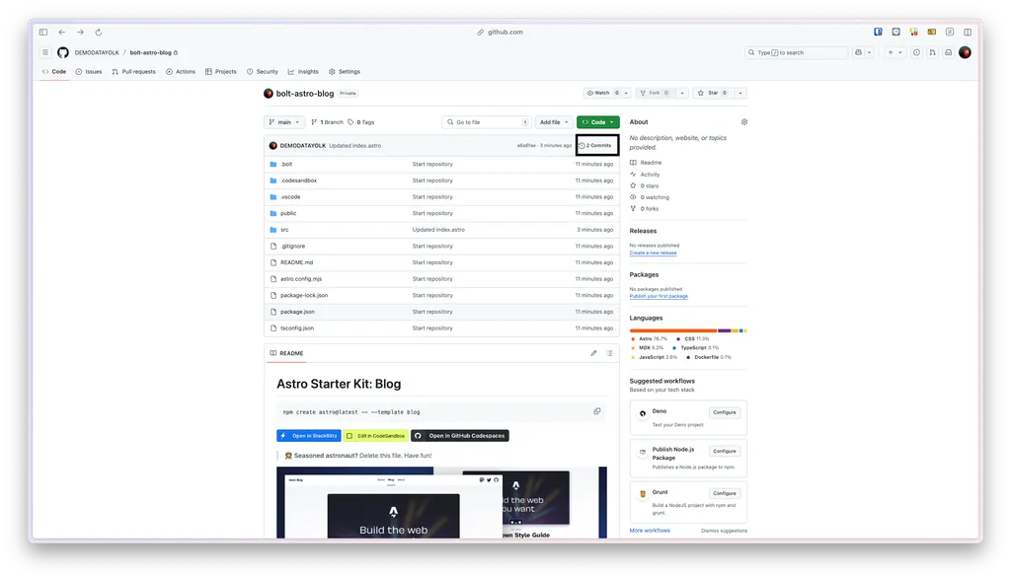This screenshot has width=1011, height=580.
Task: Click the Watch button
Action: tap(601, 93)
